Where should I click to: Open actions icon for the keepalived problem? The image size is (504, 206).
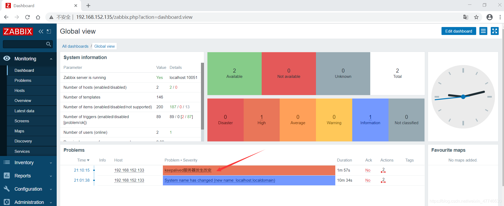click(383, 170)
